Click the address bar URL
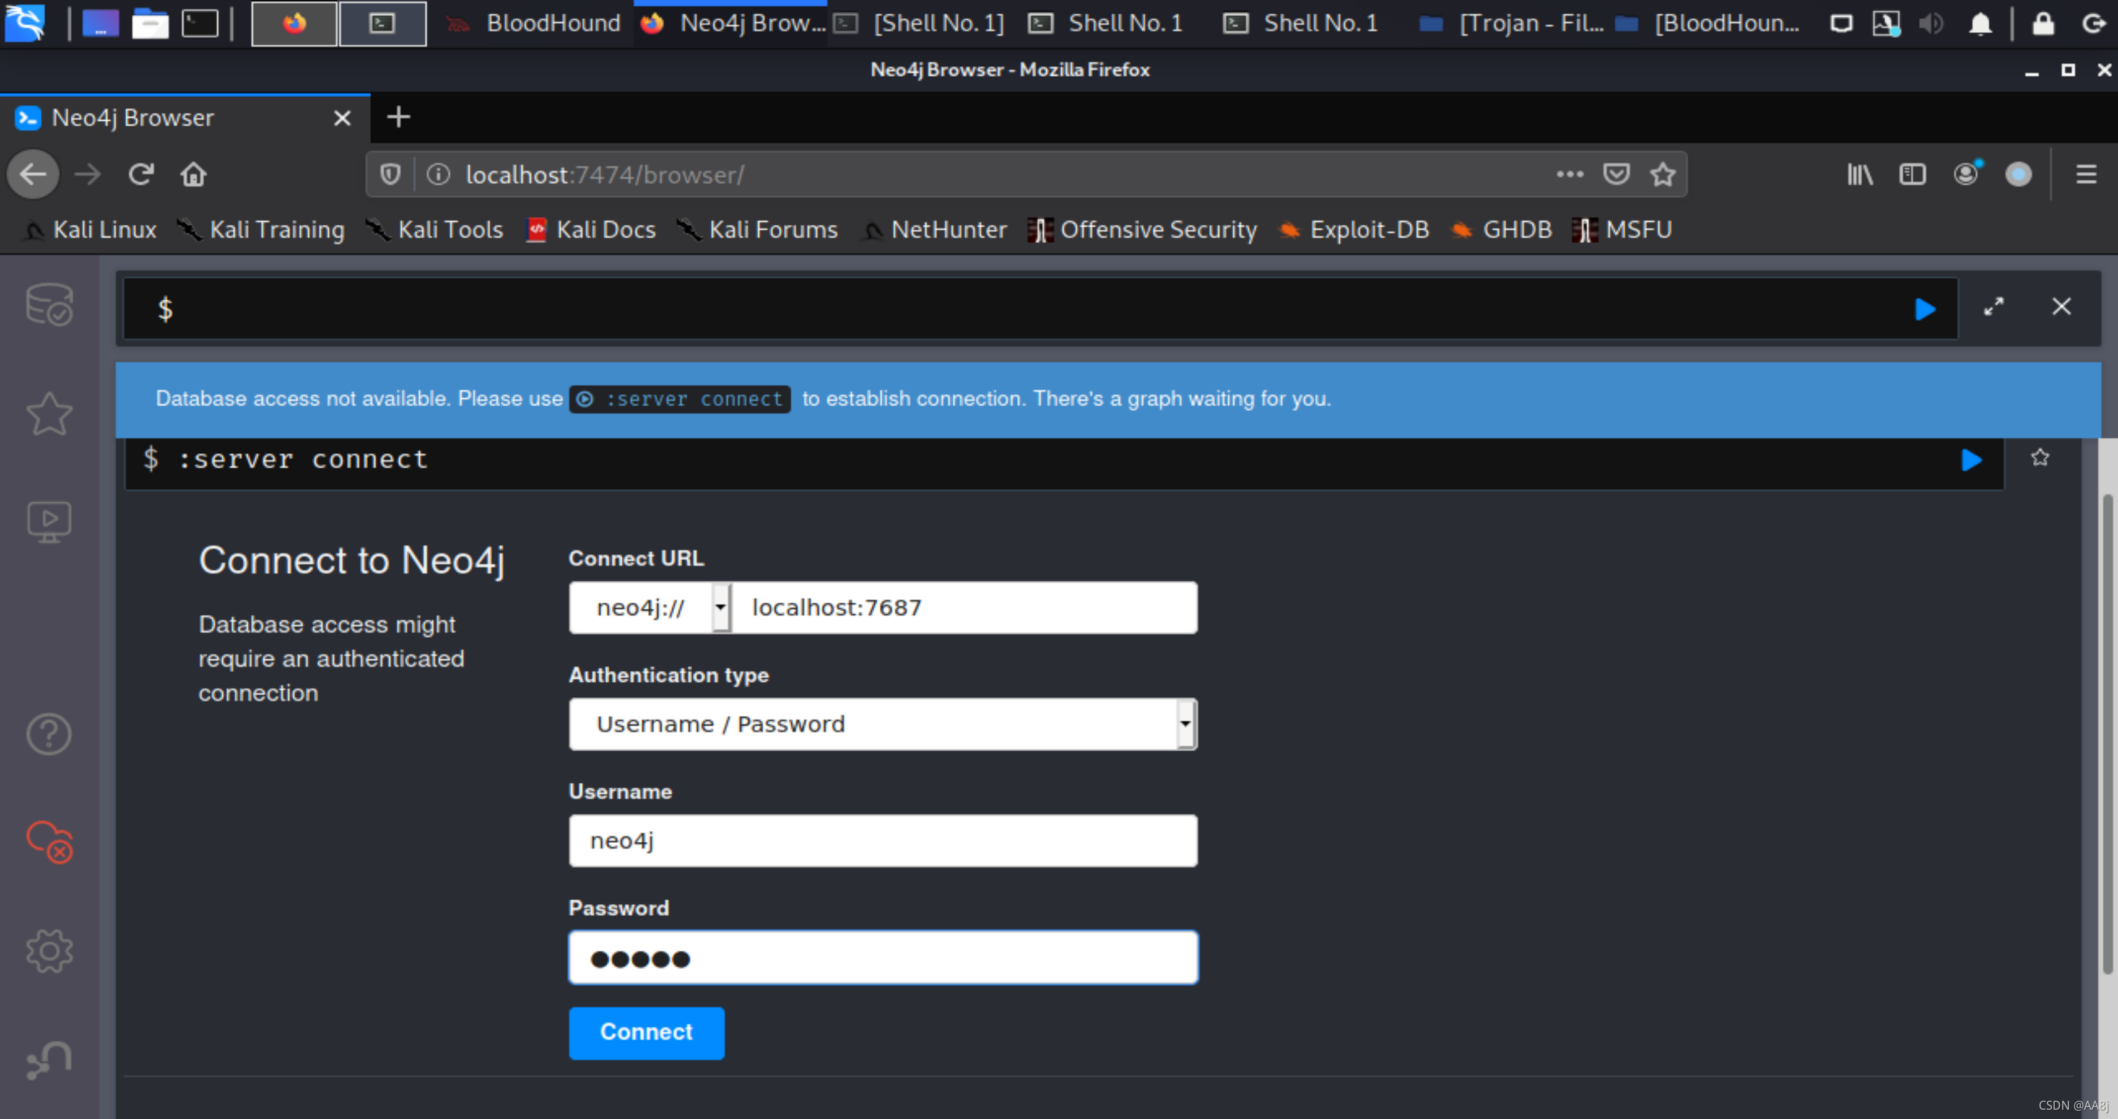This screenshot has width=2118, height=1119. (605, 174)
